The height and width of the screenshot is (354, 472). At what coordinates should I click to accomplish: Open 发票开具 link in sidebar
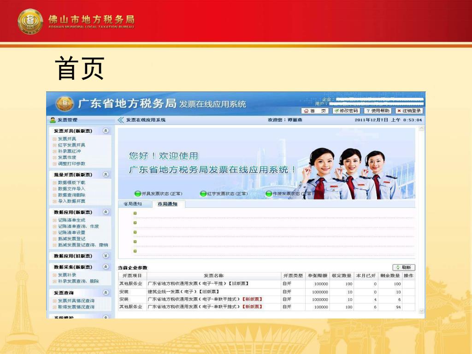pyautogui.click(x=67, y=139)
